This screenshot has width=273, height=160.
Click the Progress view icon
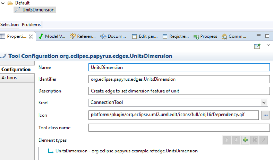[x=196, y=37]
